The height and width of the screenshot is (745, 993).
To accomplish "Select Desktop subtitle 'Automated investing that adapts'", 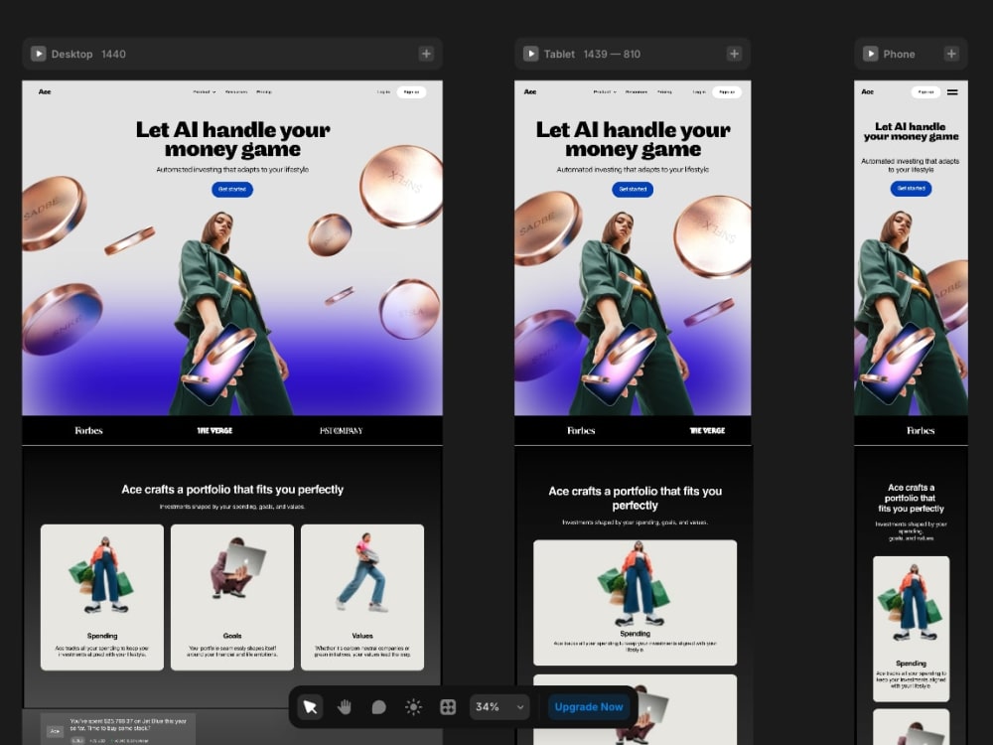I will pyautogui.click(x=232, y=170).
